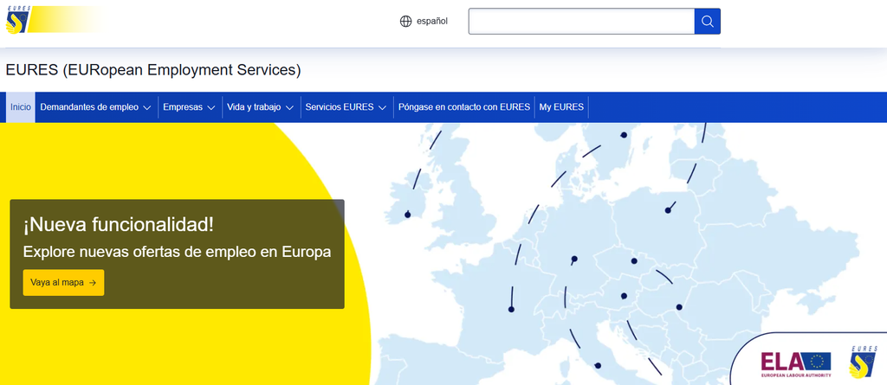Image resolution: width=887 pixels, height=385 pixels.
Task: Click the map dot on Poland
Action: pyautogui.click(x=668, y=210)
